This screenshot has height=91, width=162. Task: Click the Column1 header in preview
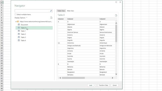click(x=62, y=19)
